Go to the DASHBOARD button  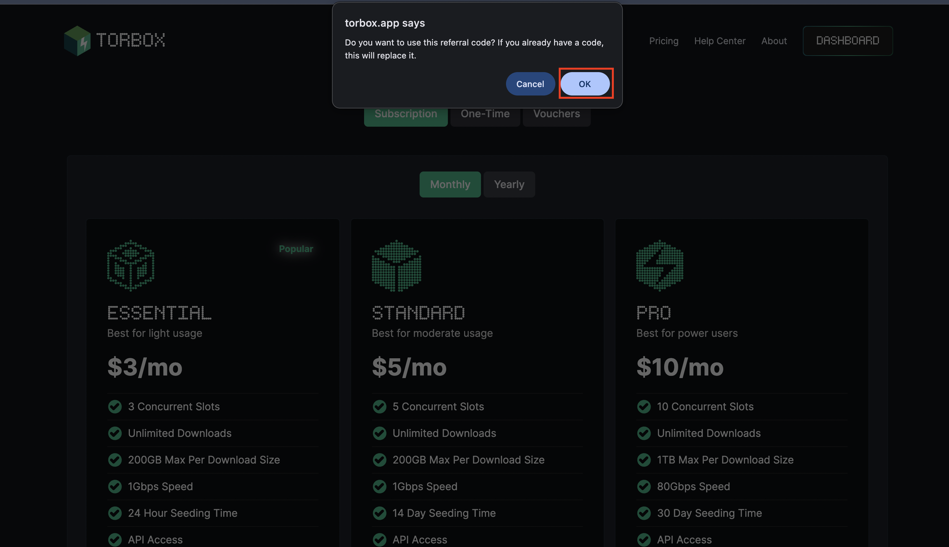848,41
